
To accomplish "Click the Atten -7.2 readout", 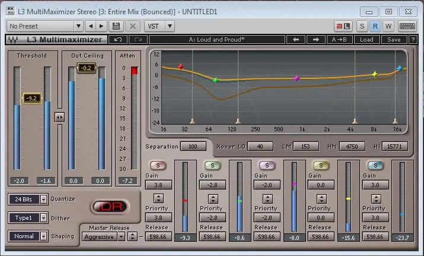I will pyautogui.click(x=128, y=181).
